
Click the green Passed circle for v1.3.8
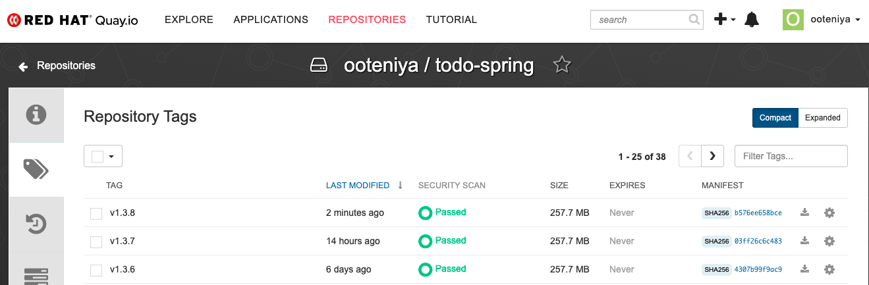coord(426,213)
